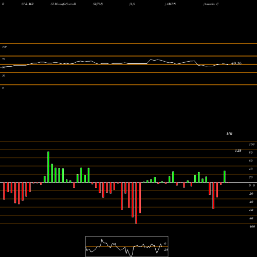Click the '(5,5' parameter text in header
The image size is (257, 257).
tap(132, 4)
